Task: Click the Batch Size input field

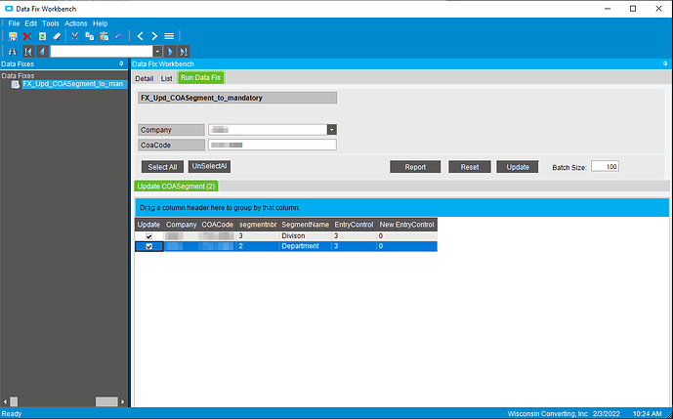Action: [x=605, y=167]
